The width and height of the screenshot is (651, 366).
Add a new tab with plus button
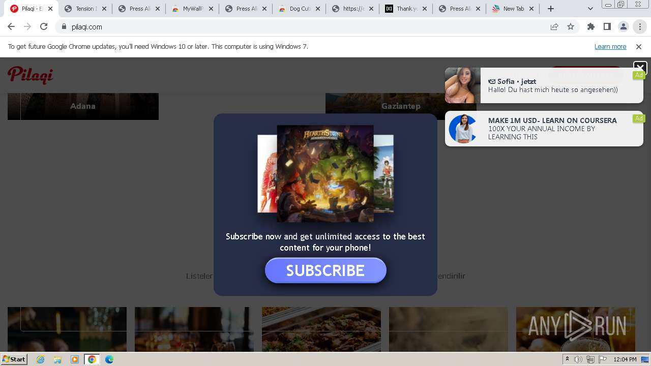click(551, 9)
